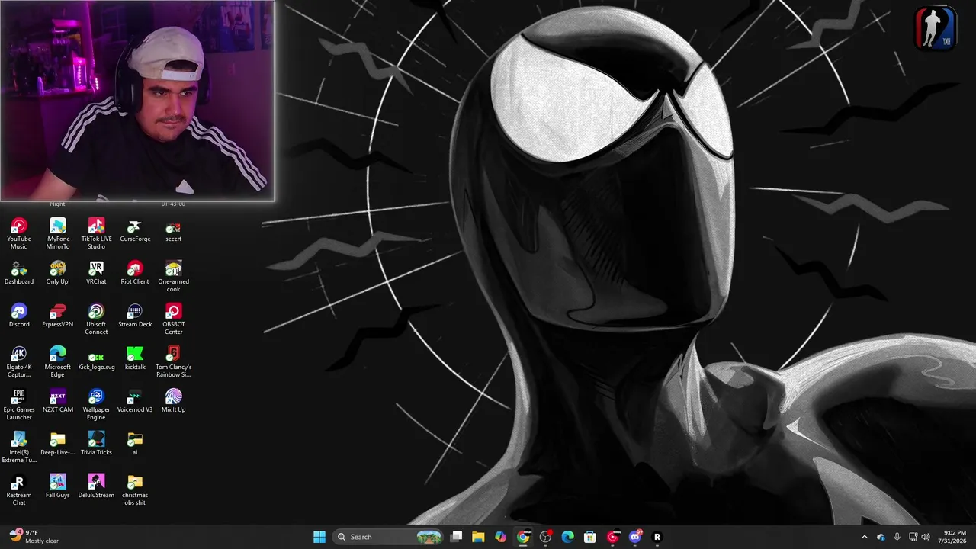The height and width of the screenshot is (549, 976).
Task: Expand the hidden system tray icons
Action: coord(864,537)
